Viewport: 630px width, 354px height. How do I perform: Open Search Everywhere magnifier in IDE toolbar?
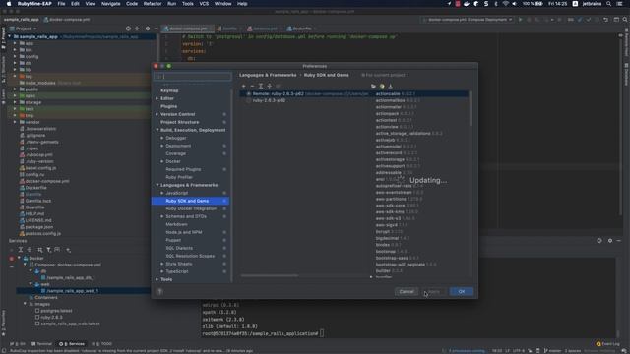coord(625,20)
